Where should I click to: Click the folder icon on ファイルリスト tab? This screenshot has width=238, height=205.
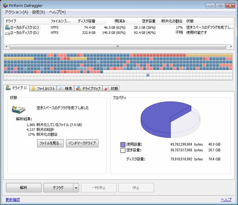33,88
